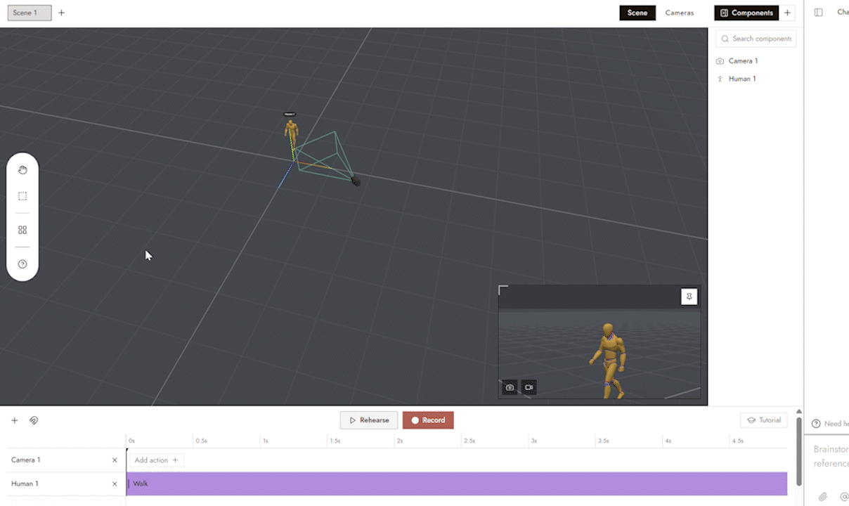Select the human figure in viewport

click(291, 133)
